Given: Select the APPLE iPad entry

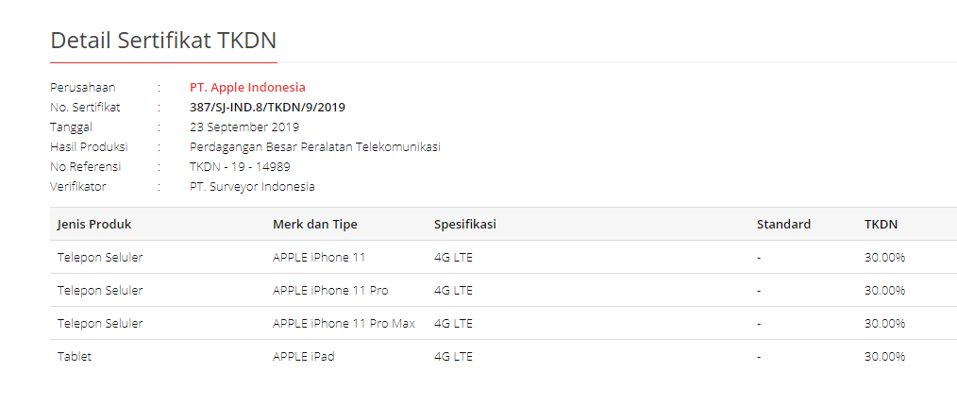Looking at the screenshot, I should click(303, 356).
